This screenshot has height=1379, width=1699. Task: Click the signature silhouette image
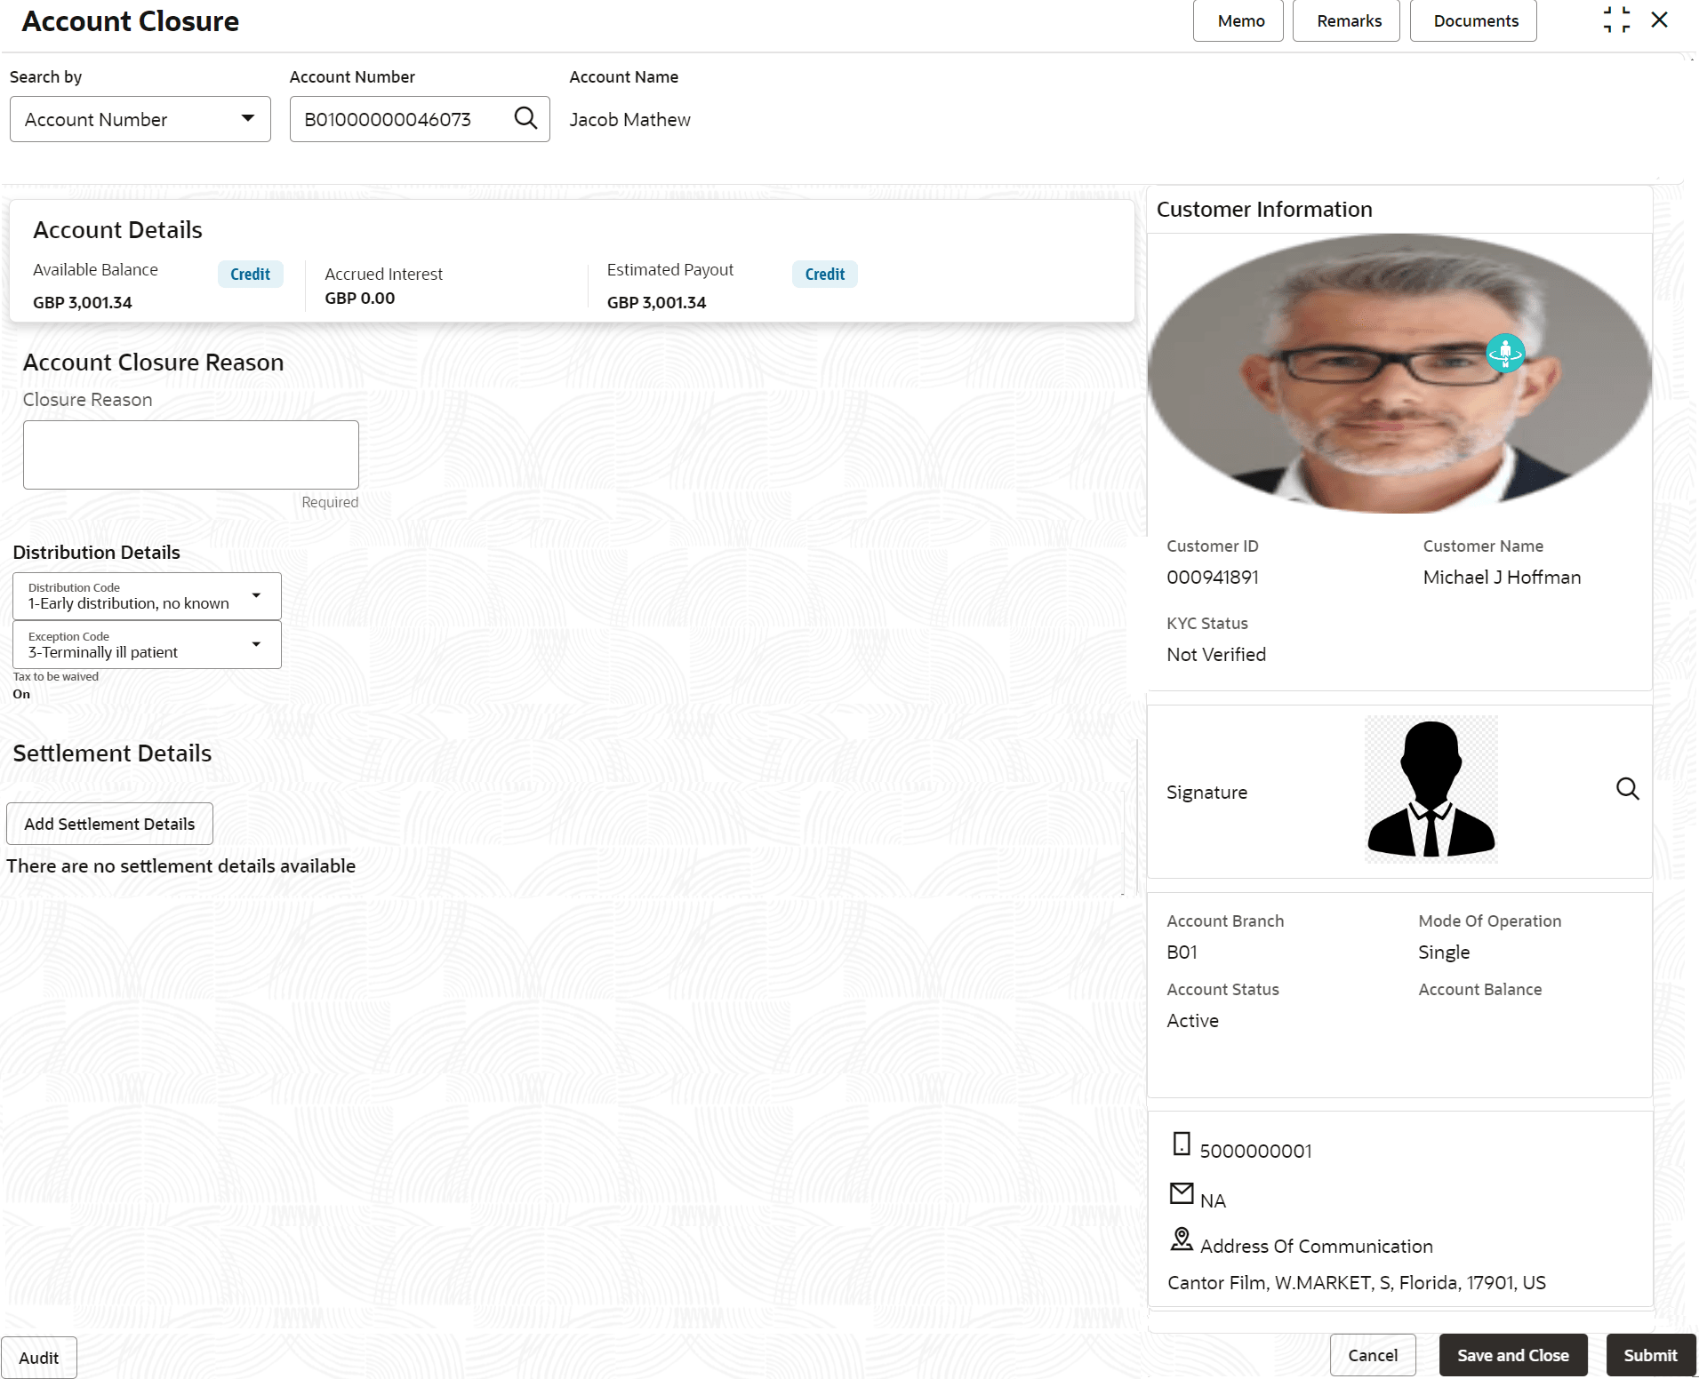click(x=1431, y=789)
